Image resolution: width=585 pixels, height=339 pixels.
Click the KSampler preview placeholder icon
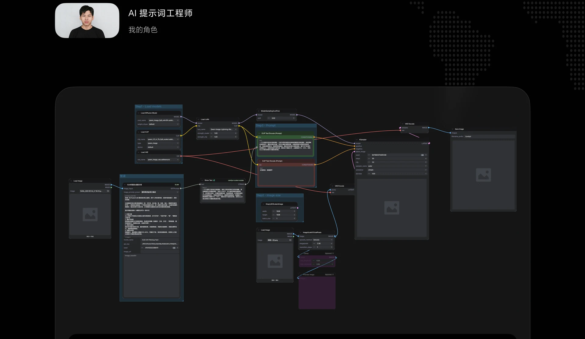392,208
